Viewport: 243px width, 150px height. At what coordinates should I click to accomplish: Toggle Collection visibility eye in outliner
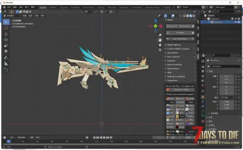236,19
